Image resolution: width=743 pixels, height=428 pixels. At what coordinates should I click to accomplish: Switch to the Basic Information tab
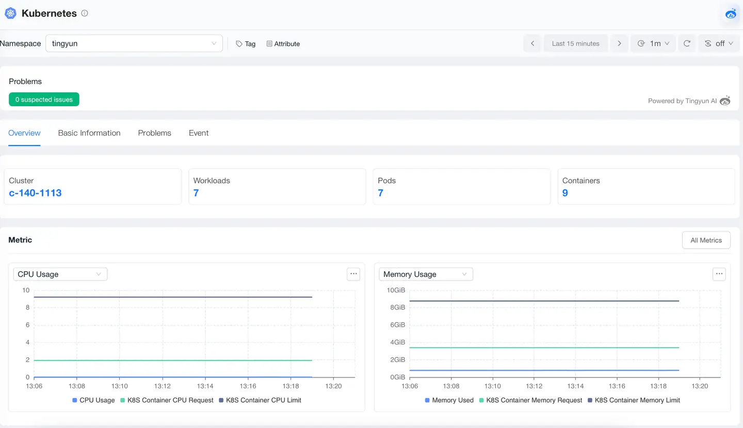click(89, 133)
